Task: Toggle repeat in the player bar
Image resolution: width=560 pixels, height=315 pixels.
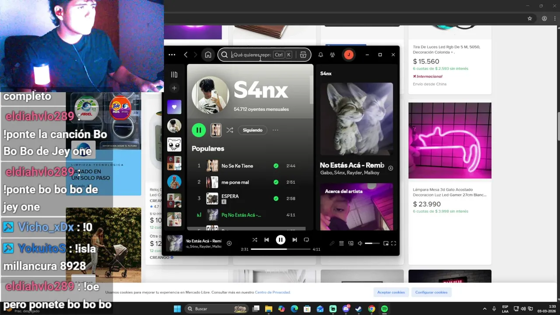Action: click(x=306, y=240)
